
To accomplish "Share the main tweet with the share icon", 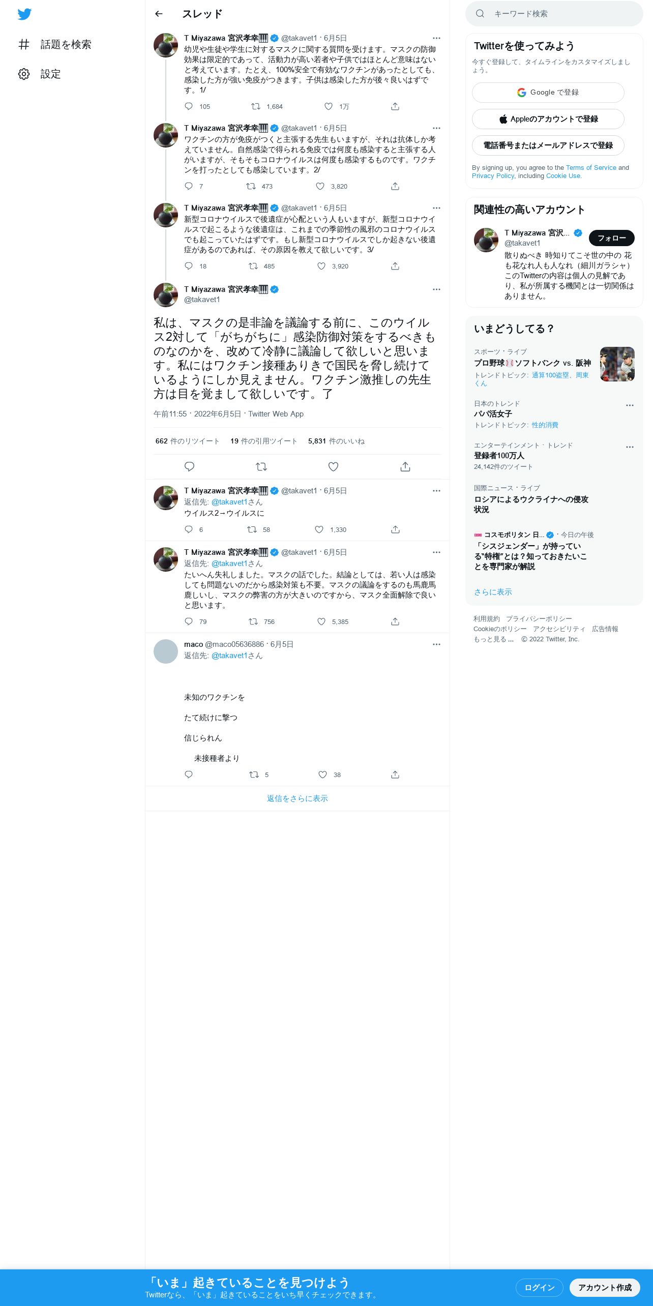I will point(405,466).
